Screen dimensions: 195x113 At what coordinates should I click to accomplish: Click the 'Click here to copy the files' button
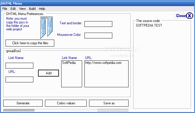coord(30,43)
